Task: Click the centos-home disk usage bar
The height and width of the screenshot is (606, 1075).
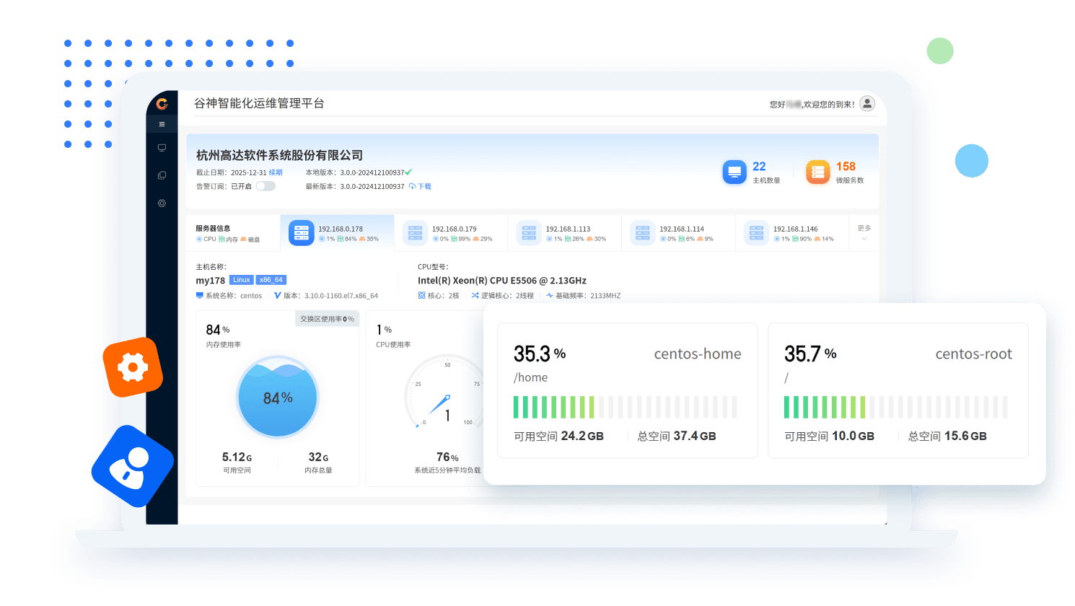Action: [625, 407]
